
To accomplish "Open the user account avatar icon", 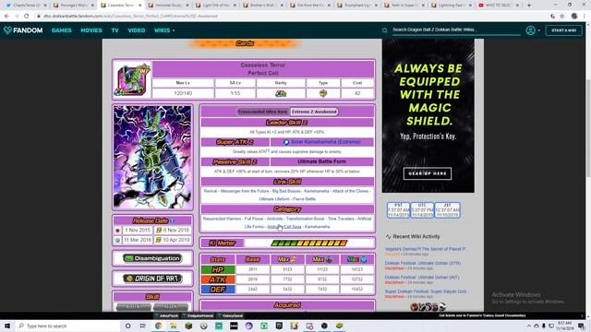I will coord(530,30).
